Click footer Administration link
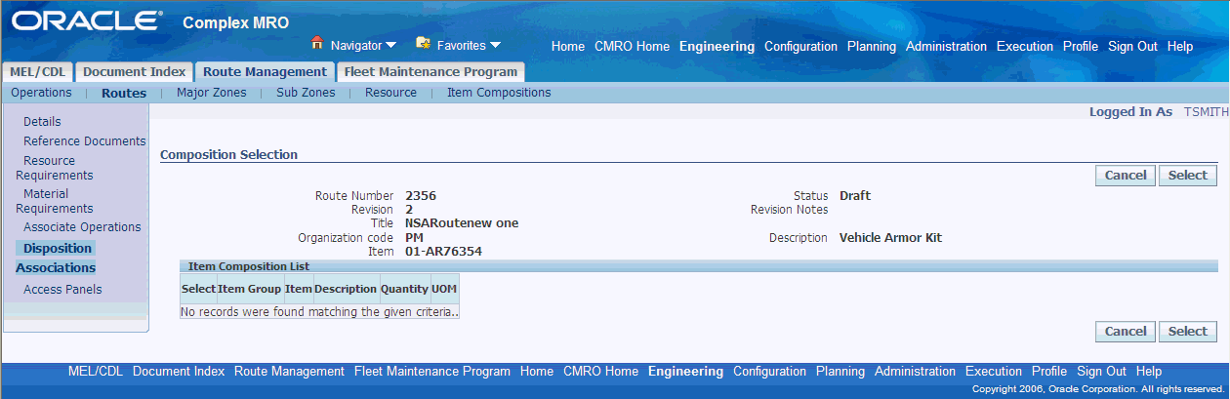Screen dimensions: 1230x399 click(x=915, y=372)
